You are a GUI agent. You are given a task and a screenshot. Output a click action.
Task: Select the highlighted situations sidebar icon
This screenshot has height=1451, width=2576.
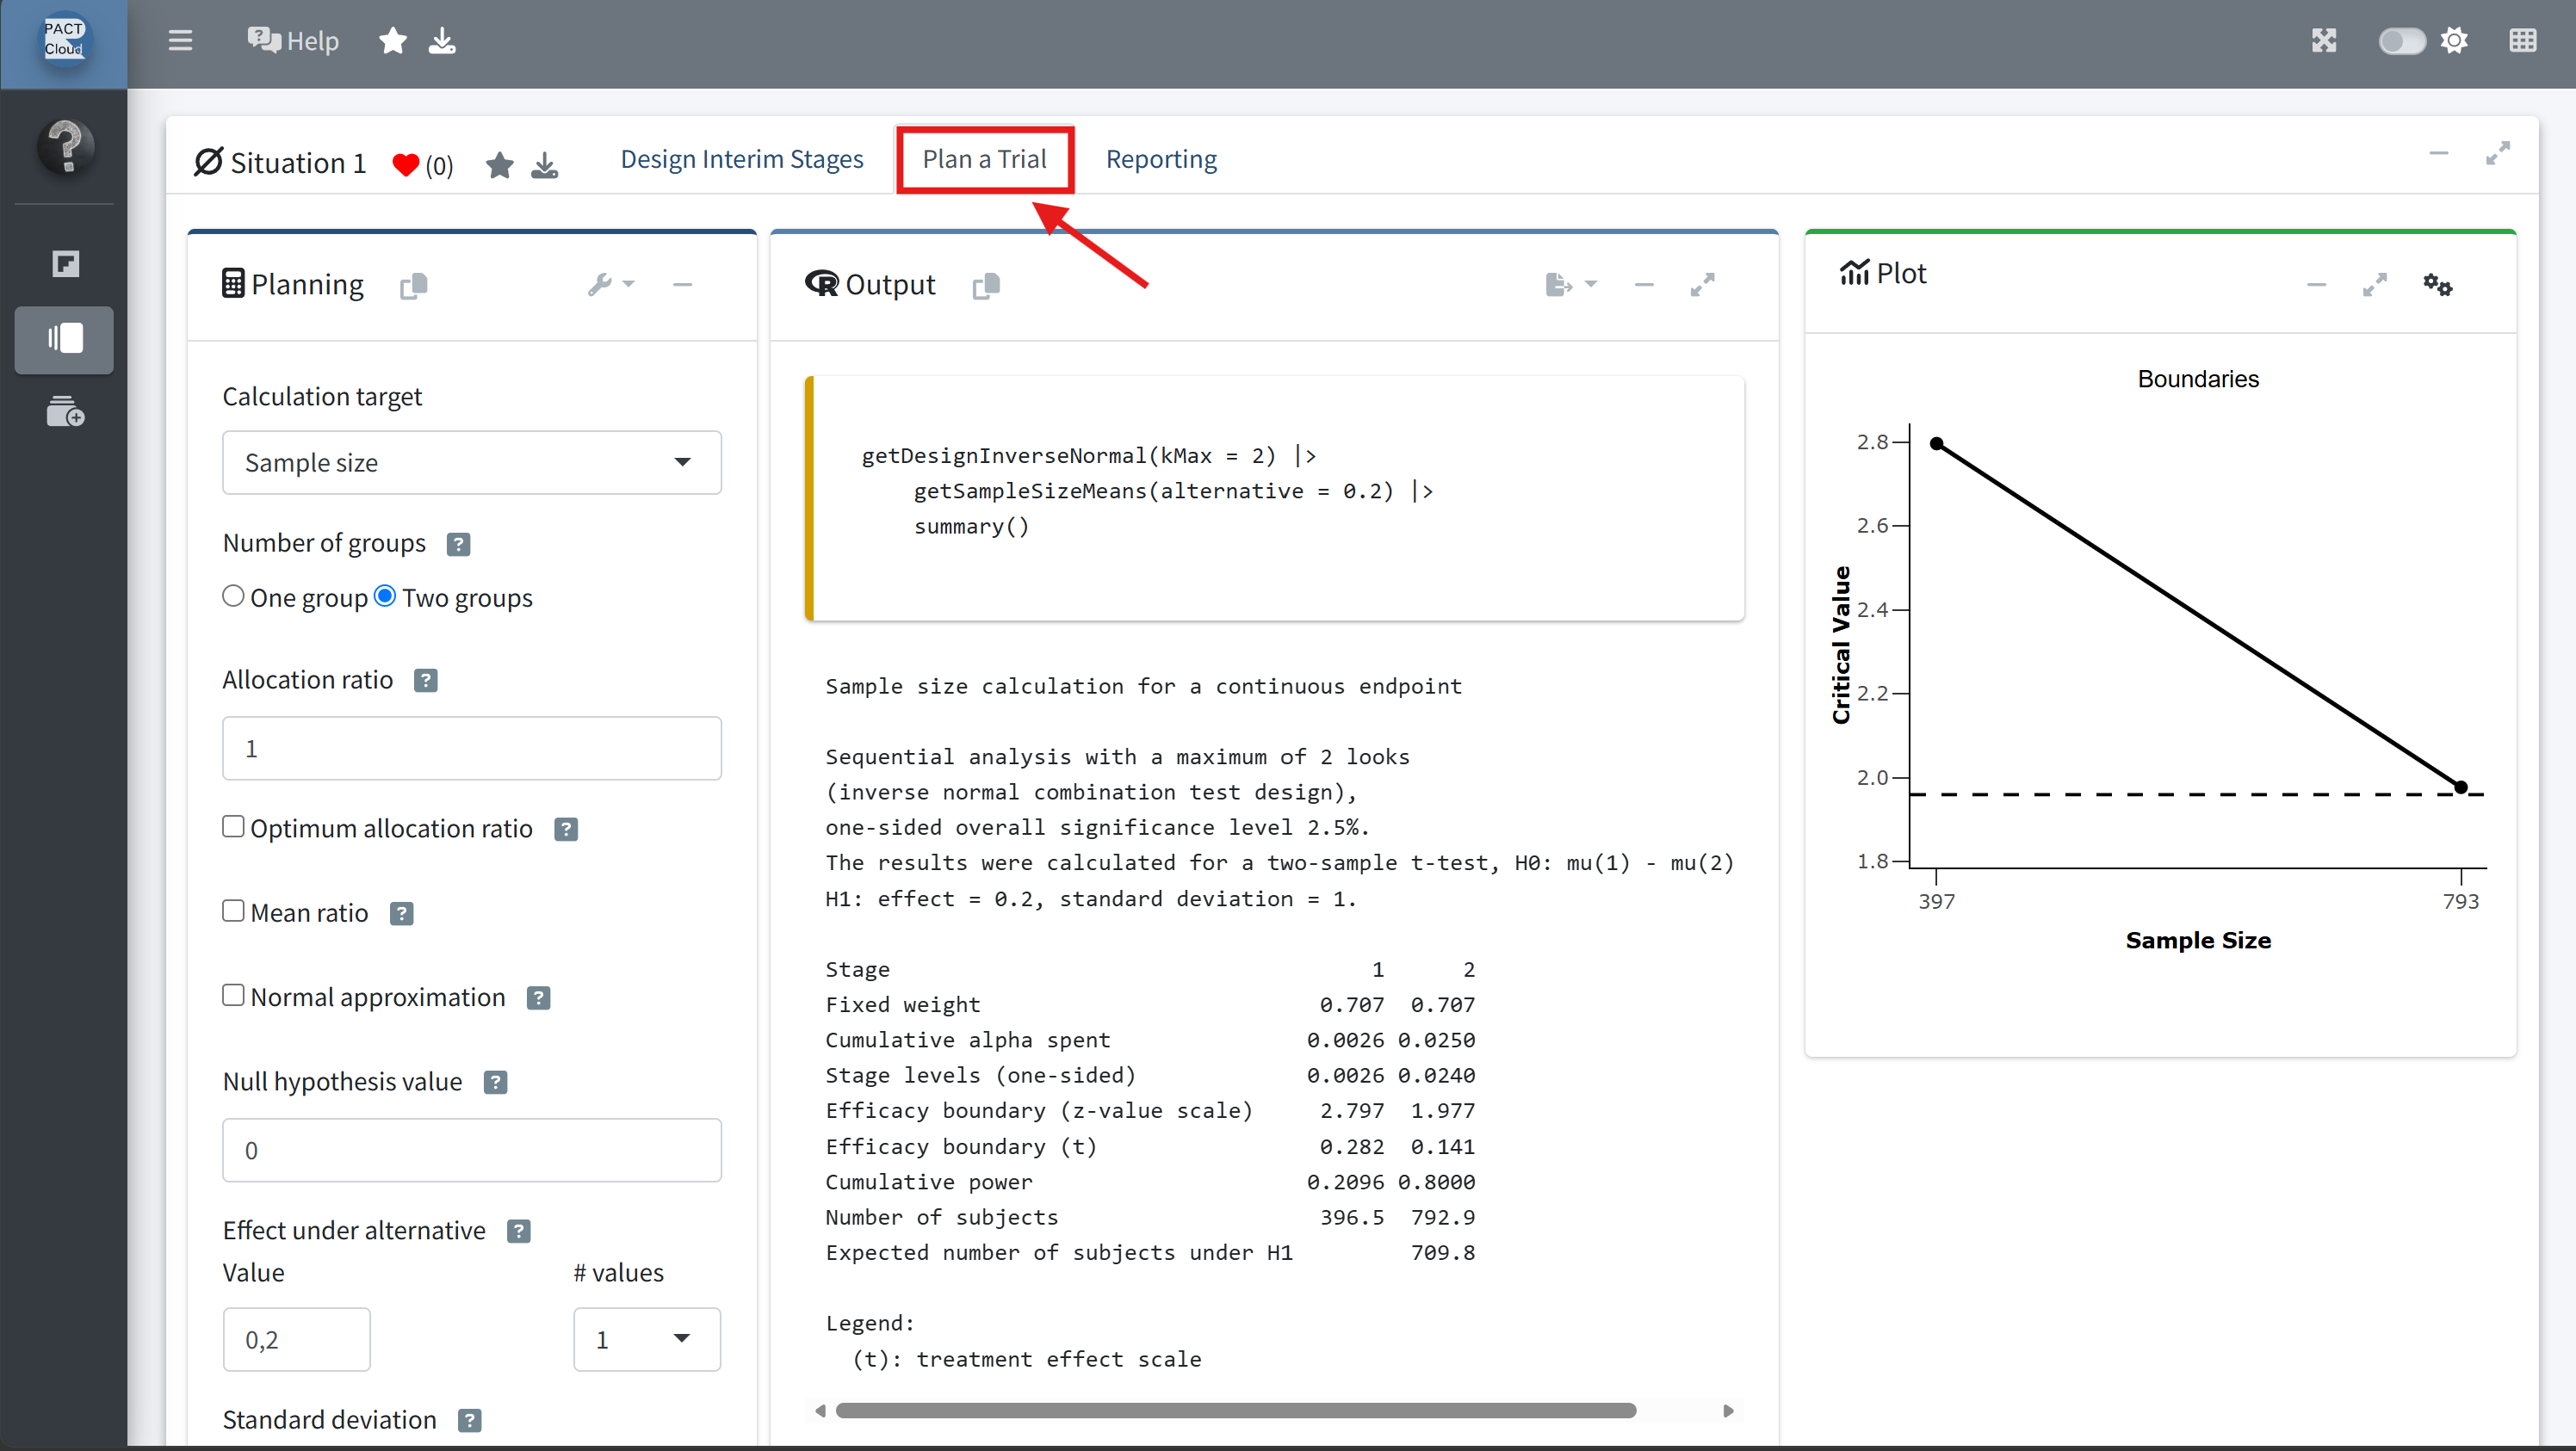click(64, 339)
